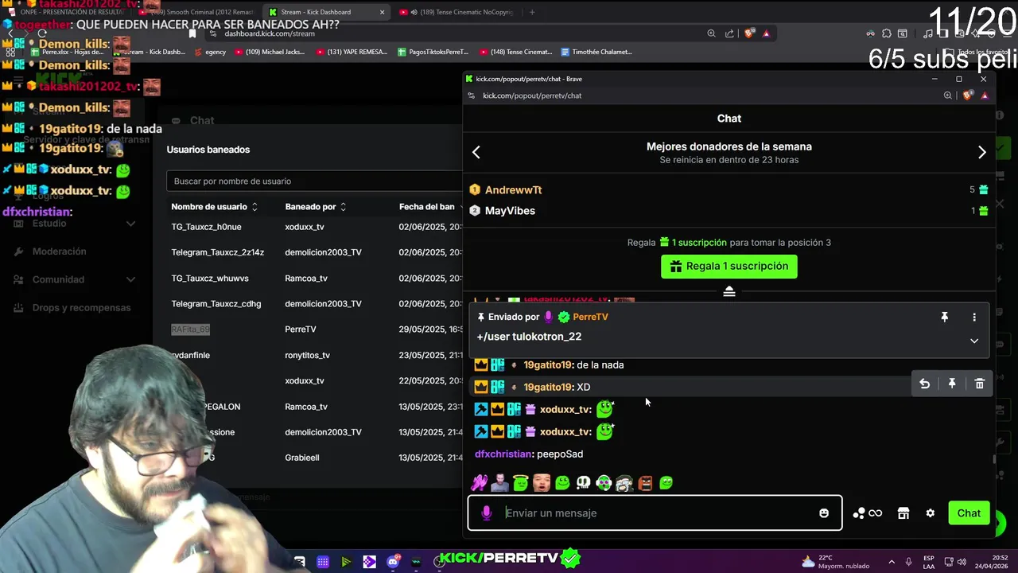This screenshot has height=573, width=1018.
Task: Go to previous leaderboard panel arrow
Action: 476,152
